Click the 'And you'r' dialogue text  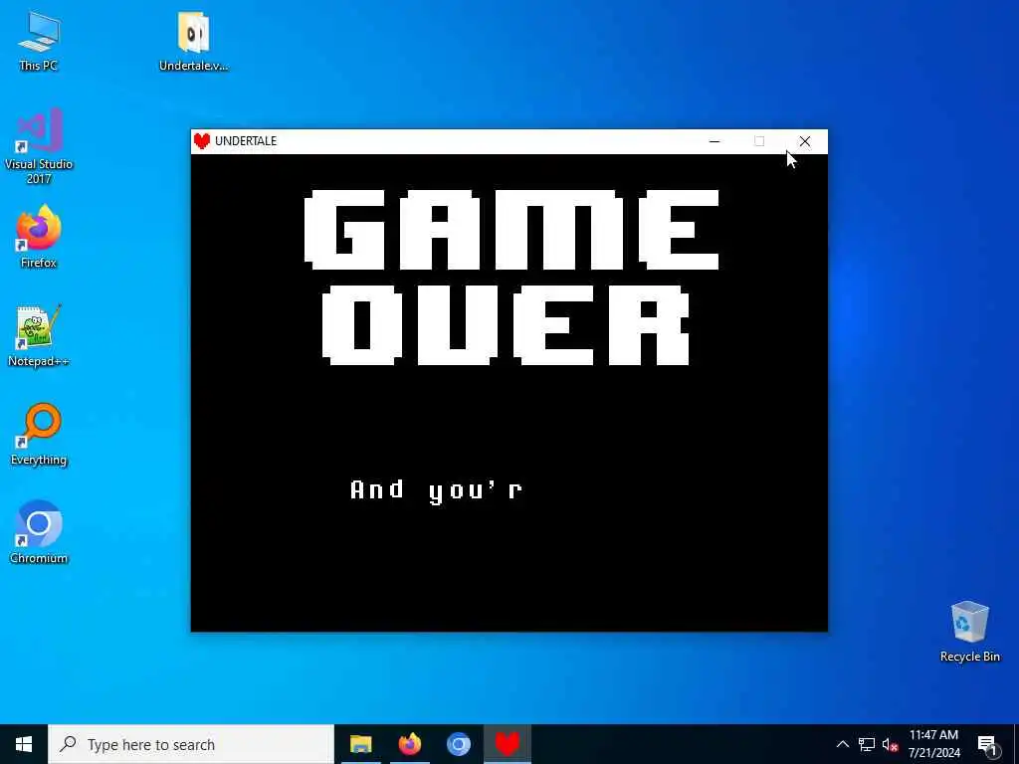click(436, 490)
